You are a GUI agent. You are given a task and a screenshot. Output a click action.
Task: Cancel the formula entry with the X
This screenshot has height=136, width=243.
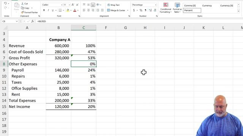pos(24,21)
